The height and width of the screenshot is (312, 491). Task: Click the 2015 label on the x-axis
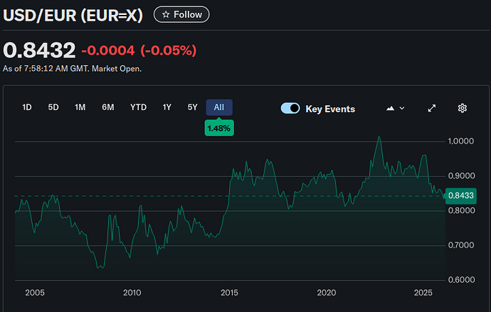(229, 293)
